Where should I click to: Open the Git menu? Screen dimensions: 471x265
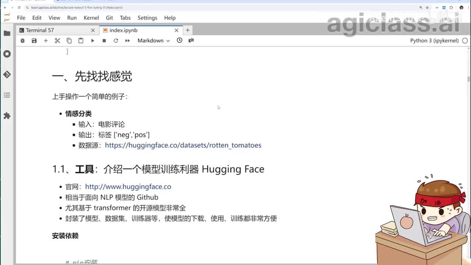(x=109, y=18)
